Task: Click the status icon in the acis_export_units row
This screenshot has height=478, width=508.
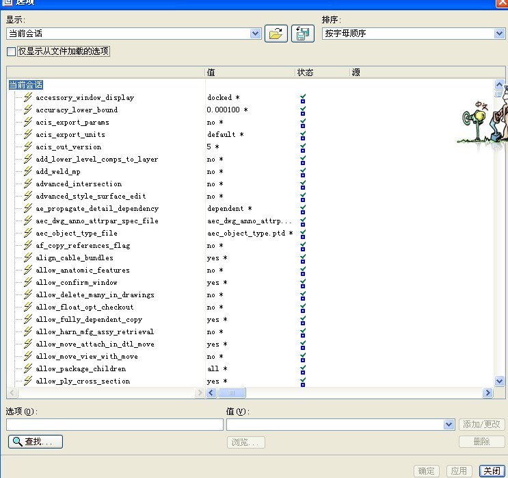Action: [x=303, y=136]
